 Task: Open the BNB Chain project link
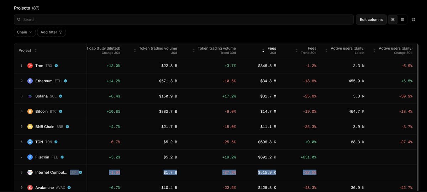pos(49,126)
